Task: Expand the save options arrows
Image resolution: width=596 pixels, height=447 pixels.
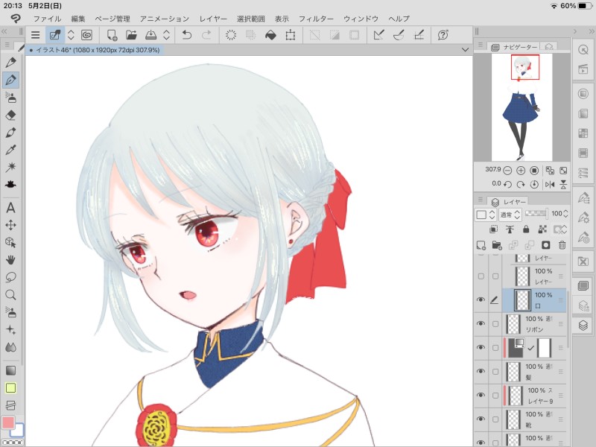Action: (166, 35)
